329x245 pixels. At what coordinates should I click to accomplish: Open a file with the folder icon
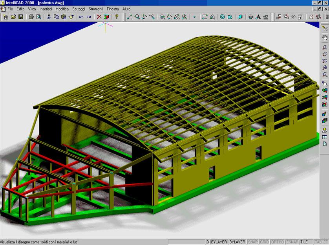13,17
